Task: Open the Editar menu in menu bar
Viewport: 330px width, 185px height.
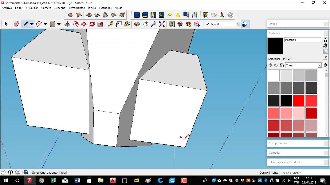Action: (x=19, y=8)
